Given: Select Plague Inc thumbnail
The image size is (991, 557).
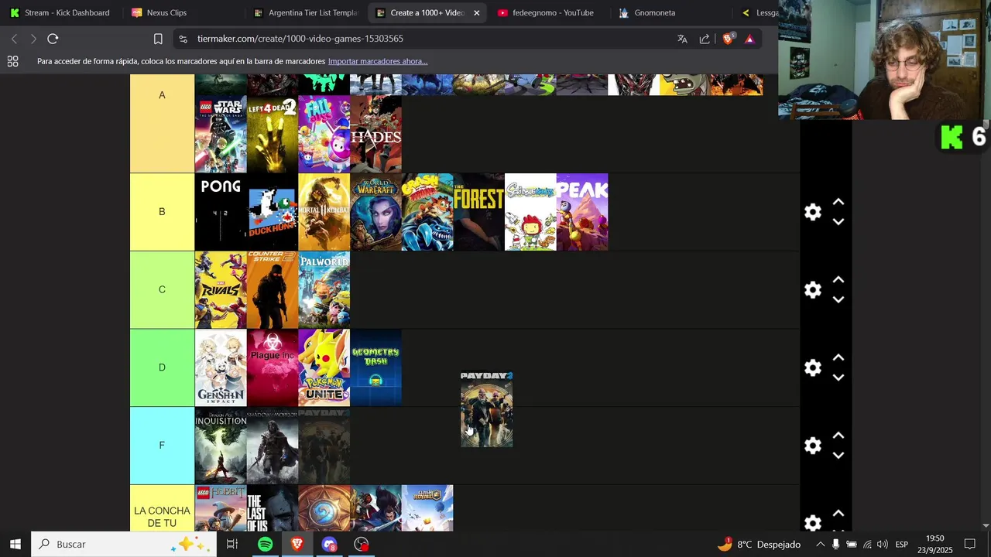Looking at the screenshot, I should point(273,368).
